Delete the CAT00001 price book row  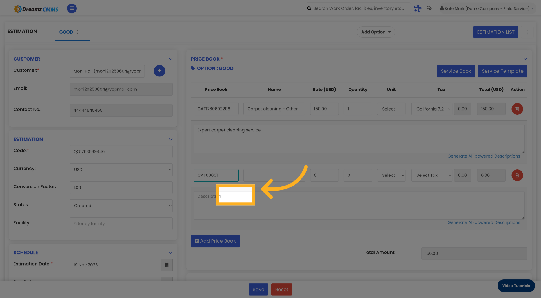pyautogui.click(x=517, y=175)
